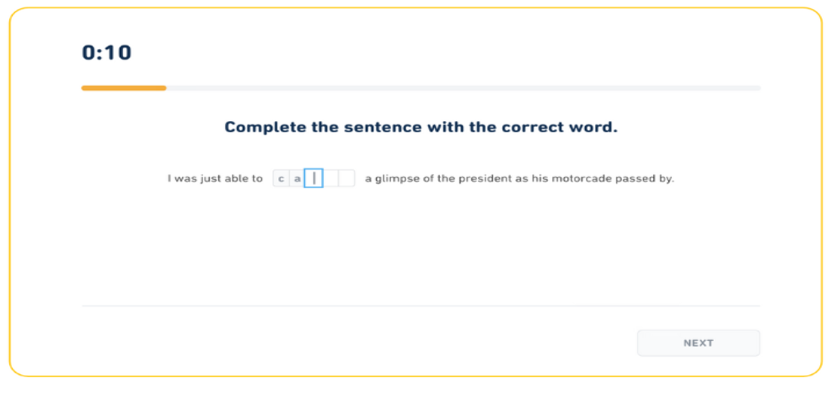Select the first letter box containing 'c'
Screen dimensions: 835x393
point(281,179)
